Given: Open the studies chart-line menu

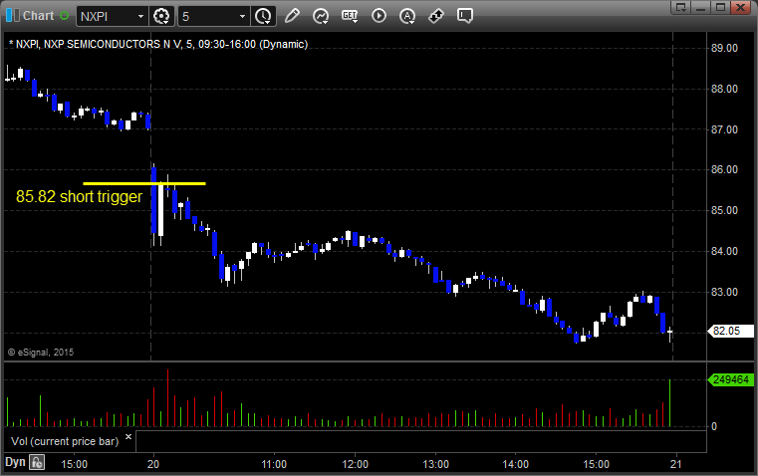Looking at the screenshot, I should pos(321,16).
